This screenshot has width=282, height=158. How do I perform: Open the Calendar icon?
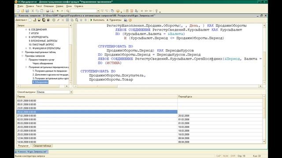tap(132, 11)
